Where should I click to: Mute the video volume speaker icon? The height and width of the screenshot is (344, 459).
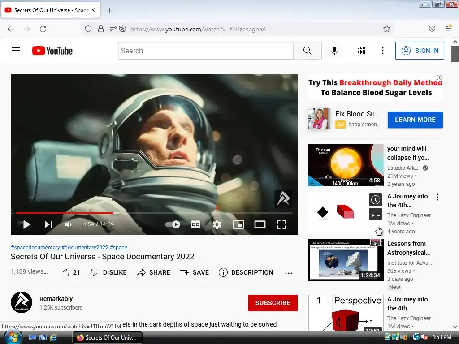click(69, 224)
